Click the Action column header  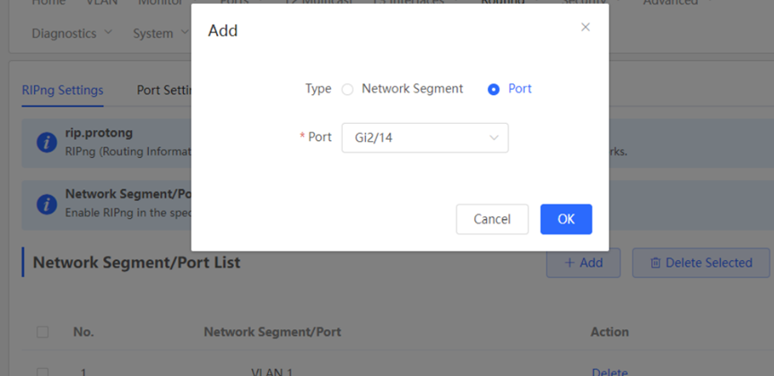pyautogui.click(x=610, y=332)
